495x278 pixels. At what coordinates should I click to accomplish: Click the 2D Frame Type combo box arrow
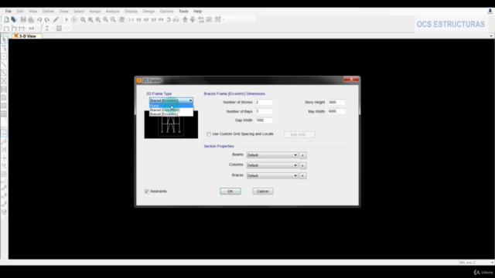point(190,100)
